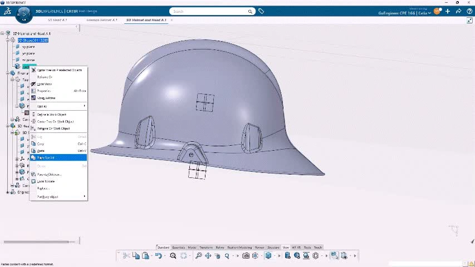Click the wireframe cube view icon

255,256
